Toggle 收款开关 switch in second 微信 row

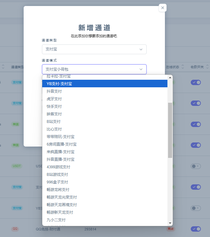click(196, 145)
